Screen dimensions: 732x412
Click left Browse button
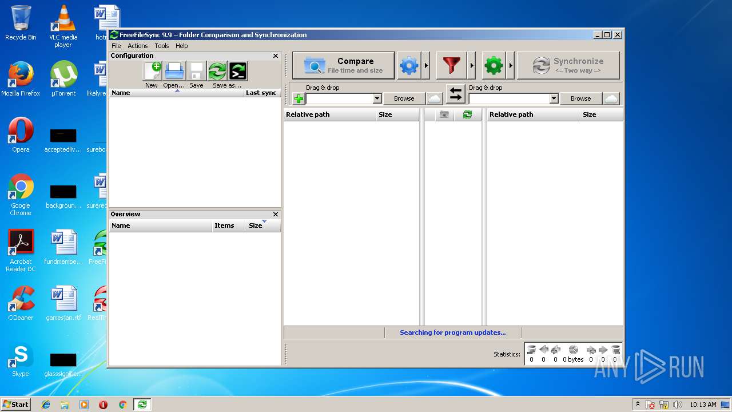[404, 98]
